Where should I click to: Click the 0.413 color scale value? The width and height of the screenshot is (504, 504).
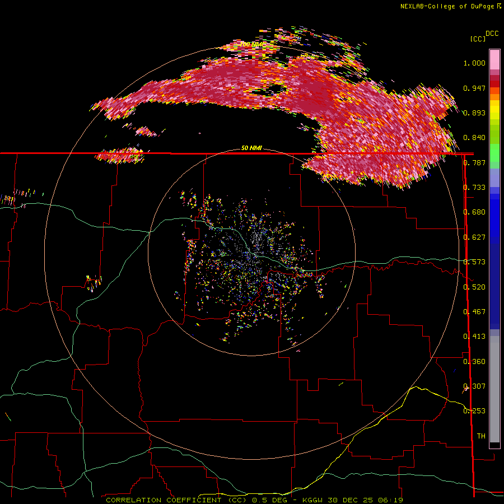tap(474, 337)
